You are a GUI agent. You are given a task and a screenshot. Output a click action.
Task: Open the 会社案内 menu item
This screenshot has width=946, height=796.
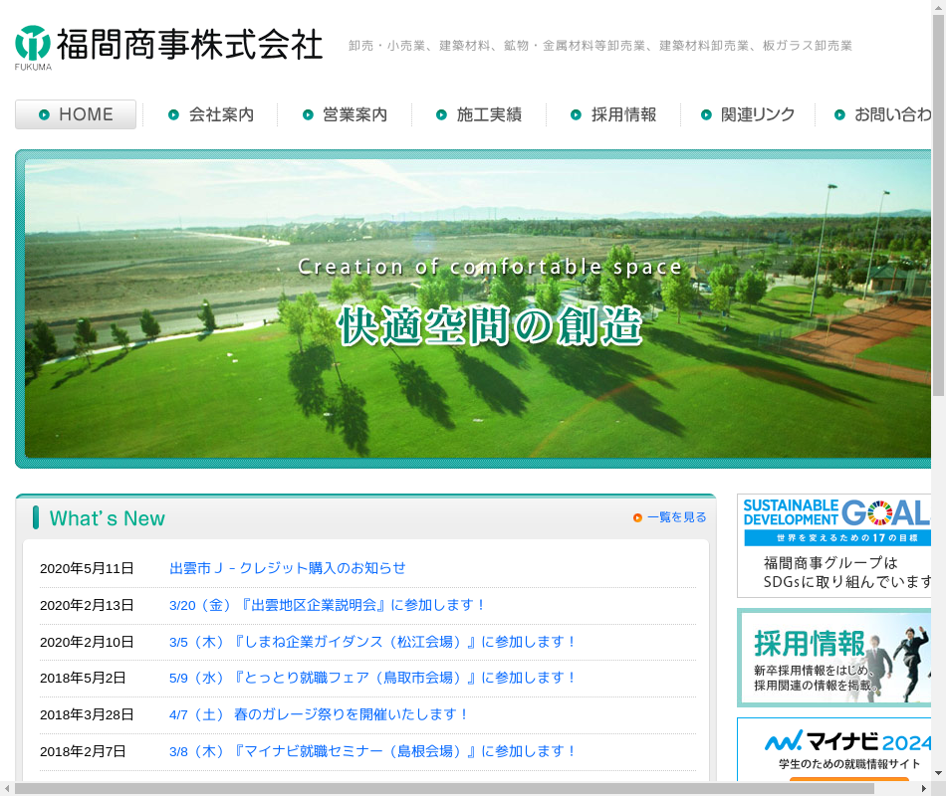(211, 114)
